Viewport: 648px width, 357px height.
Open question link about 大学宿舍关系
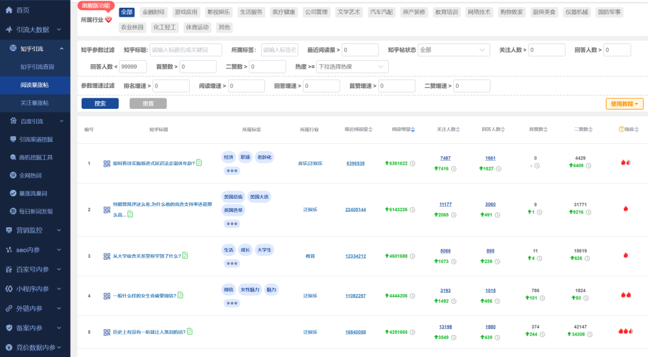[146, 256]
